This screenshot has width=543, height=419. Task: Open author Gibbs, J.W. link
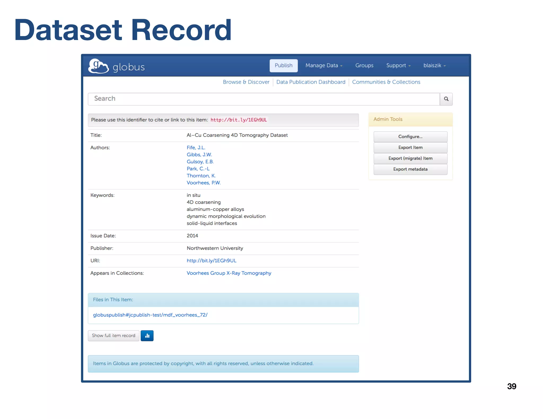tap(199, 155)
